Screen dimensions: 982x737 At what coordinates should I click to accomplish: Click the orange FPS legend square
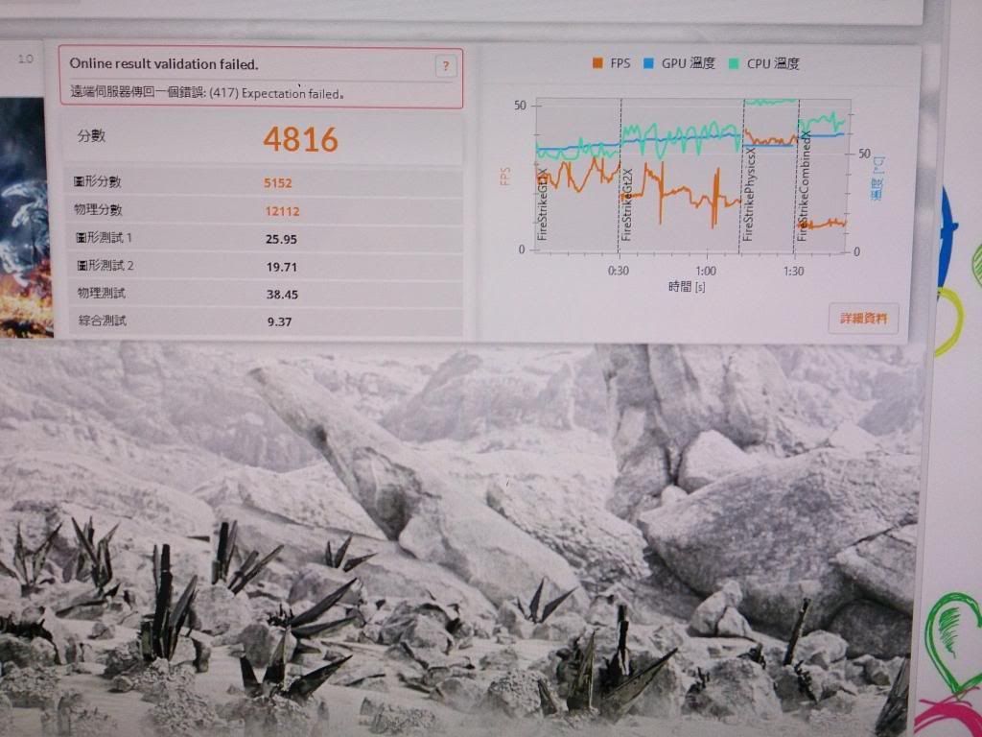[x=596, y=63]
